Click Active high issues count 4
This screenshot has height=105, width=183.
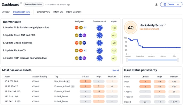click(x=160, y=92)
